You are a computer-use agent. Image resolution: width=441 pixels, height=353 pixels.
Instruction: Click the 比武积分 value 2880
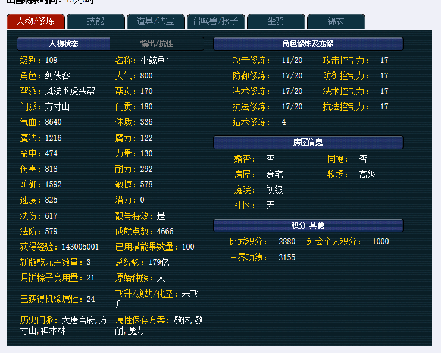287,242
